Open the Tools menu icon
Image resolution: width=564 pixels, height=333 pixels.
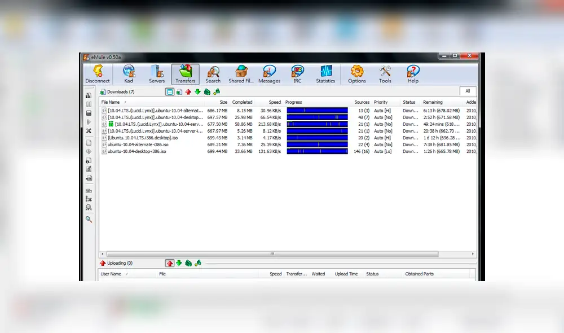pyautogui.click(x=385, y=73)
